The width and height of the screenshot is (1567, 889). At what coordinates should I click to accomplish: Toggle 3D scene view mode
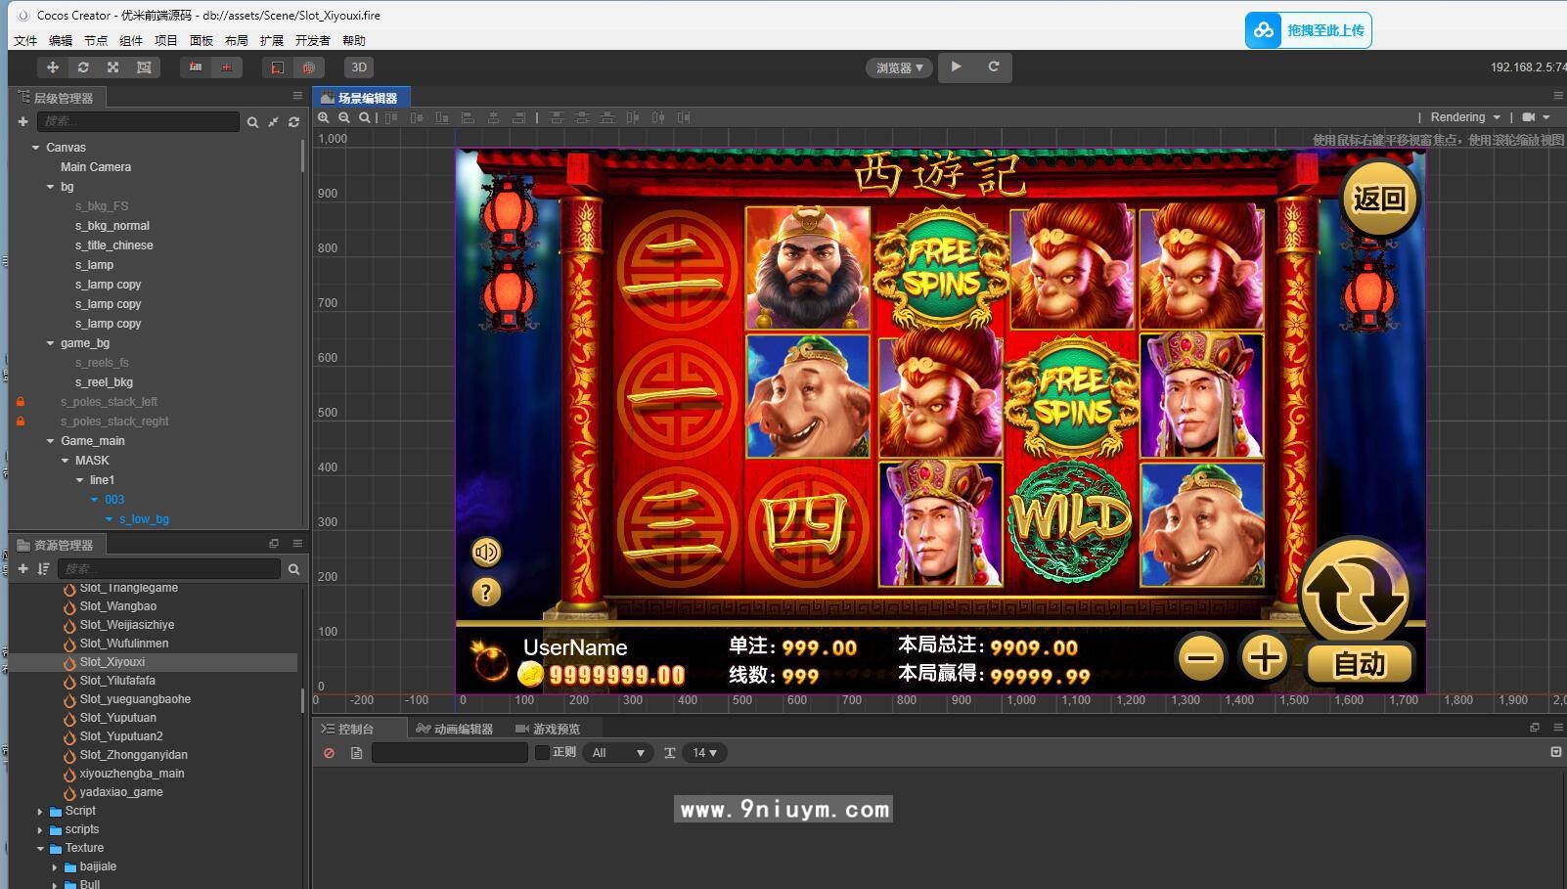(x=359, y=67)
